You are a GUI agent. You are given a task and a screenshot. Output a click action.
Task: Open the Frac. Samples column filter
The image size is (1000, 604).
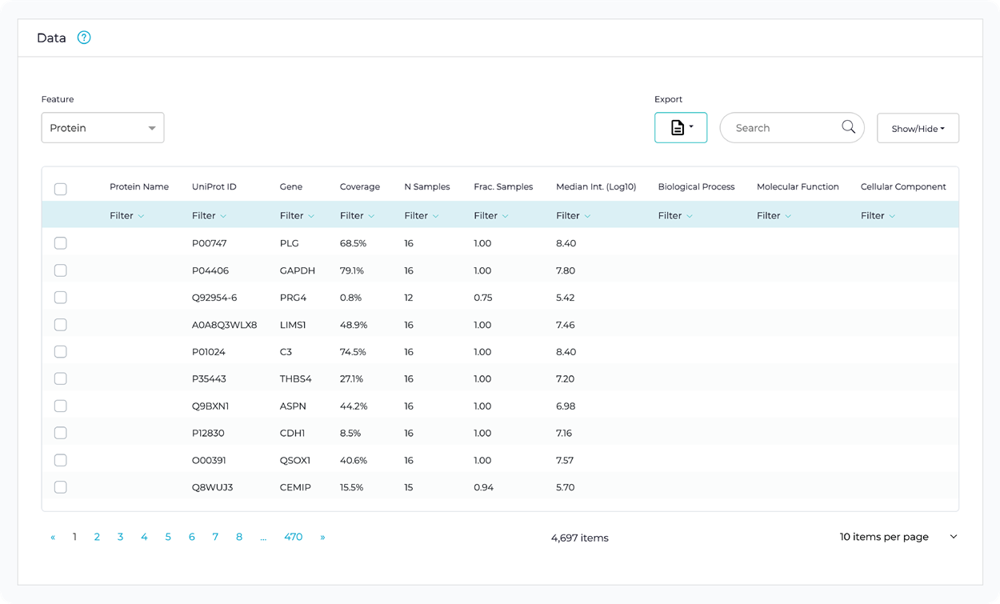[491, 216]
